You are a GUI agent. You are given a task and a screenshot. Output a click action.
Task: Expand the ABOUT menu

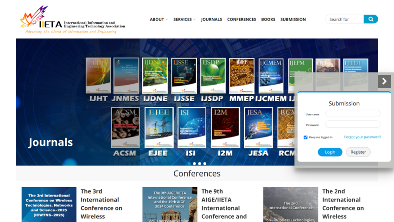point(159,20)
